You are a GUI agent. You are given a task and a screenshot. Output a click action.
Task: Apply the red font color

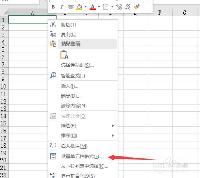tap(93, 7)
